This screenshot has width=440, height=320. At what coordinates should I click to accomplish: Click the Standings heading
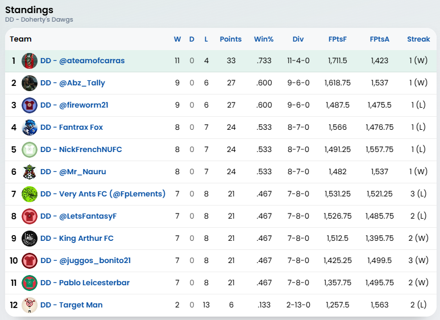click(x=29, y=10)
